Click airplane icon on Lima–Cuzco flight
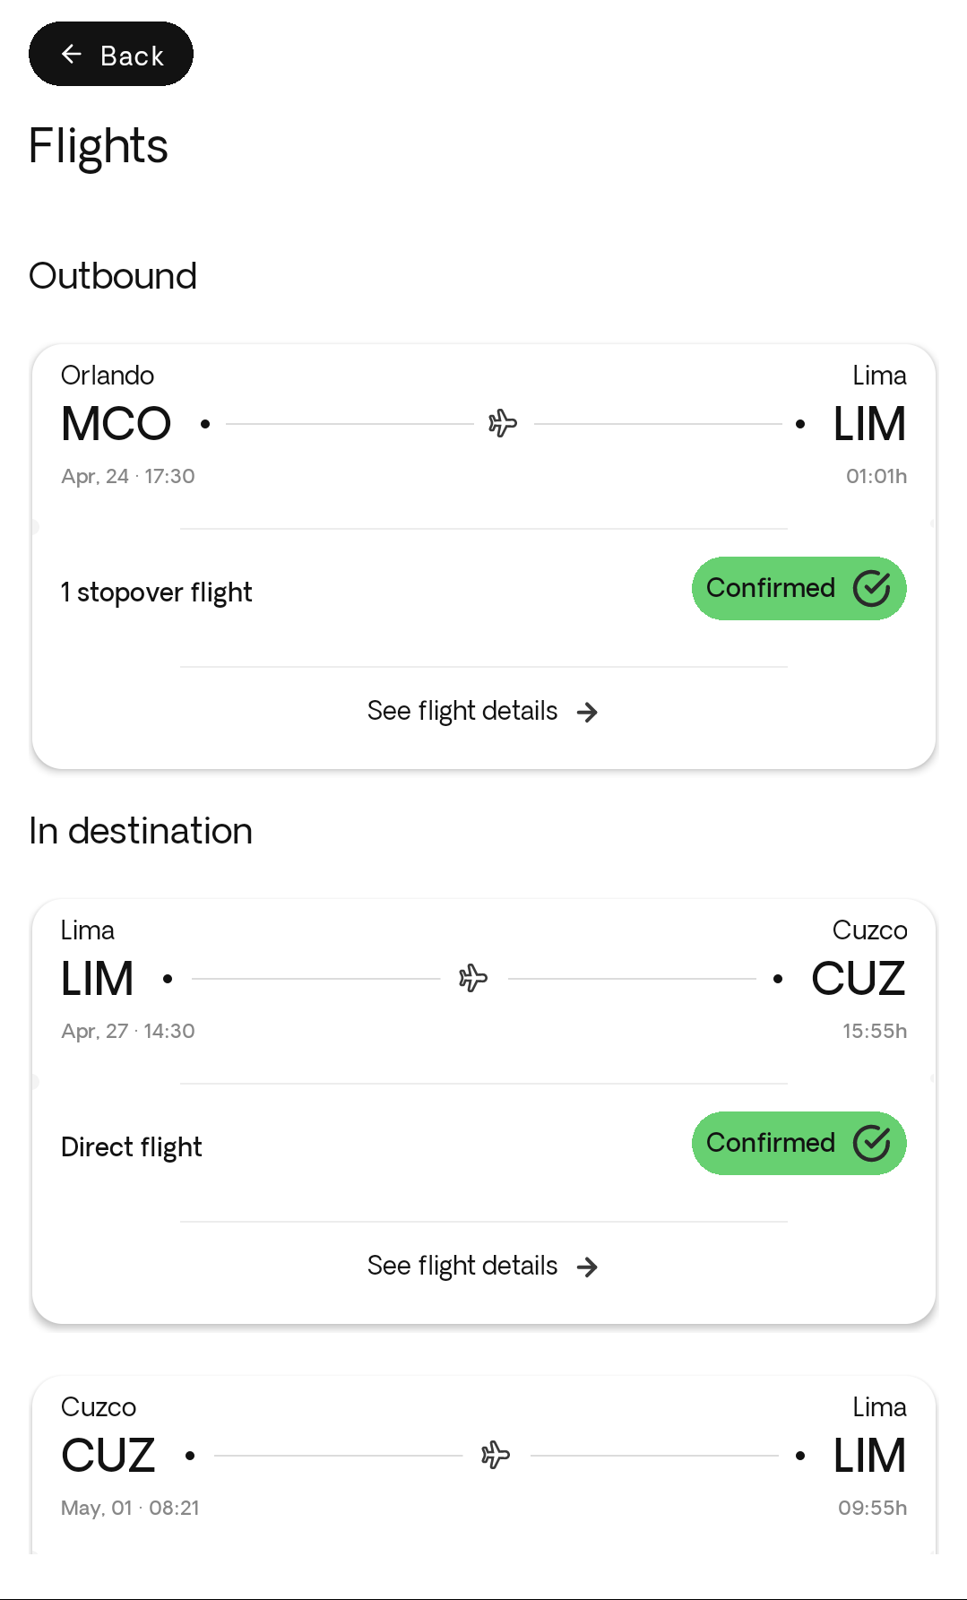The width and height of the screenshot is (967, 1600). coord(473,978)
